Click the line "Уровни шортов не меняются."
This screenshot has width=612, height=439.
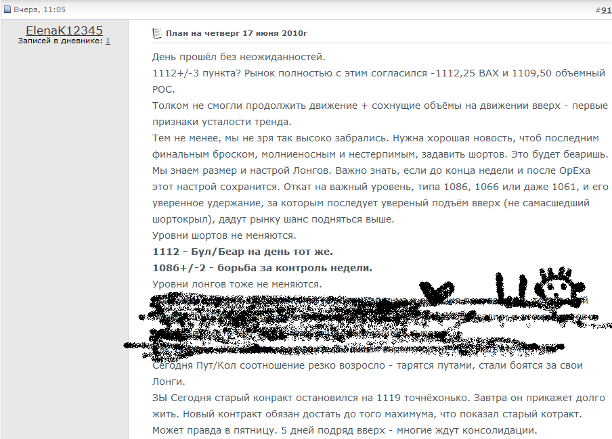point(223,235)
